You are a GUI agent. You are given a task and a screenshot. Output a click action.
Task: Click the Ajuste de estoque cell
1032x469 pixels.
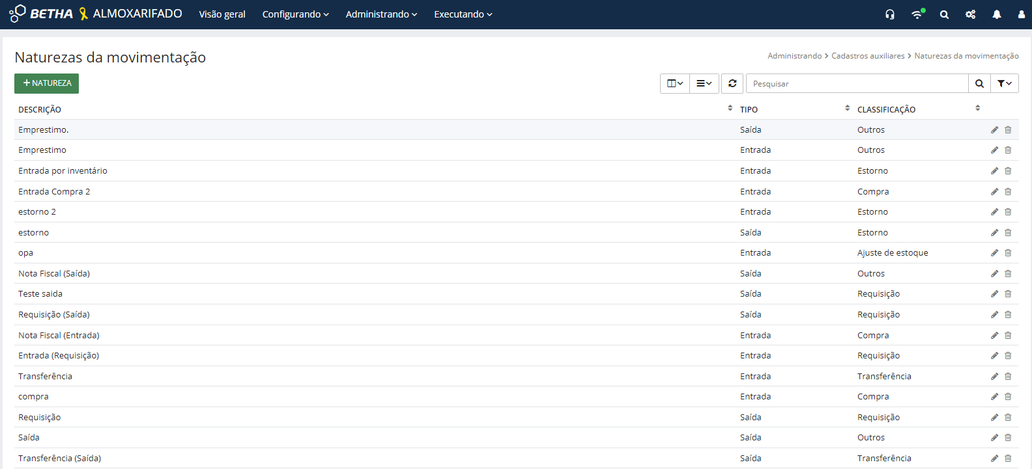tap(893, 253)
